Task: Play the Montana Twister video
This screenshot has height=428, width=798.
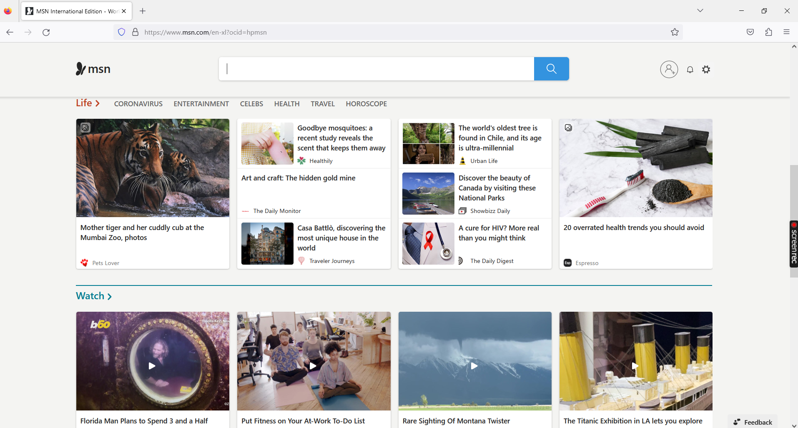Action: tap(474, 365)
